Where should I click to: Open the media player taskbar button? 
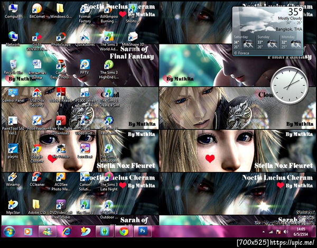28,232
